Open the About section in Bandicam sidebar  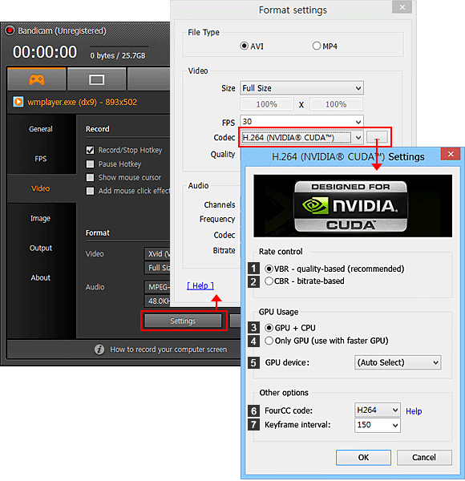tap(41, 277)
